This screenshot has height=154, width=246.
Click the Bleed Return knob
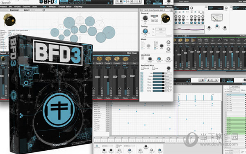[x=169, y=49]
